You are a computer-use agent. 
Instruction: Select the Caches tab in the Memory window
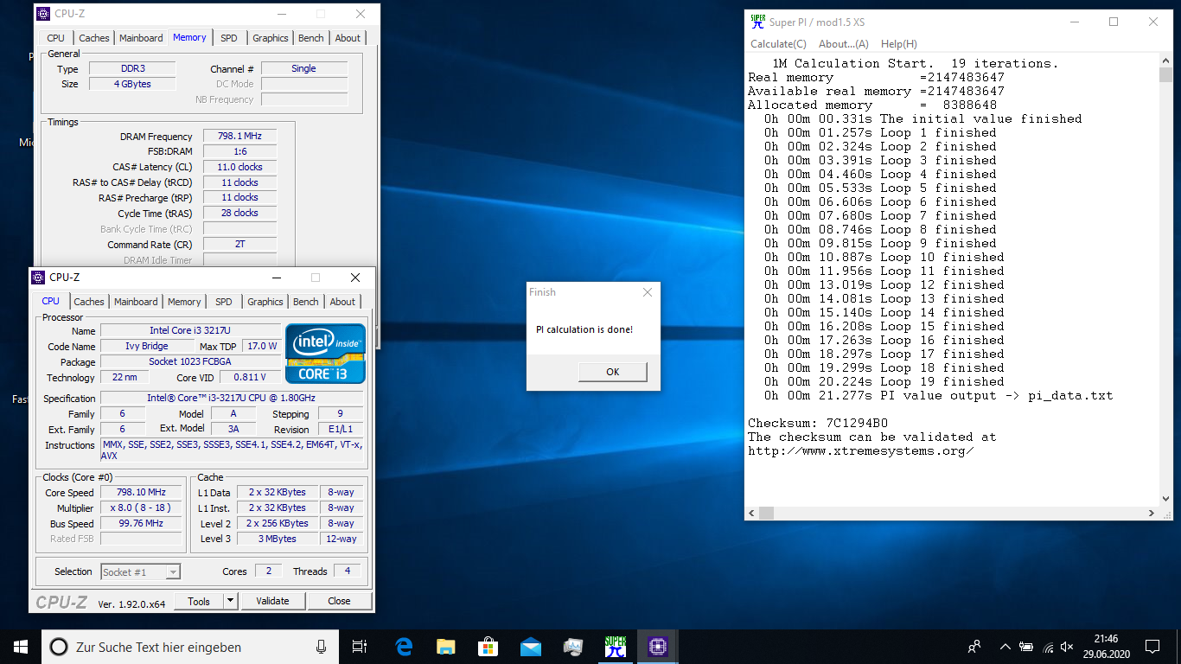pos(94,38)
